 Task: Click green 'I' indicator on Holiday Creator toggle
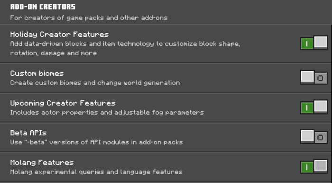[307, 44]
